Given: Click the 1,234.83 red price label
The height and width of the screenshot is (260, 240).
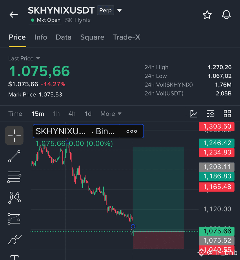Looking at the screenshot, I should [217, 153].
